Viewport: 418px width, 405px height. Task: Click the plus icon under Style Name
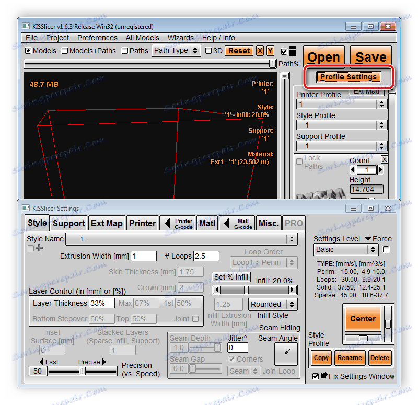(39, 248)
